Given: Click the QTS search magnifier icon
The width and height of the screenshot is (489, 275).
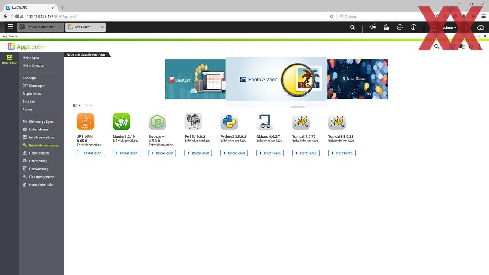Looking at the screenshot, I should tap(352, 27).
